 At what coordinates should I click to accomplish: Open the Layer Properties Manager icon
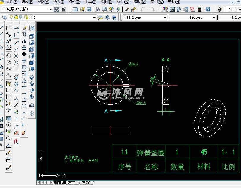point(4,18)
